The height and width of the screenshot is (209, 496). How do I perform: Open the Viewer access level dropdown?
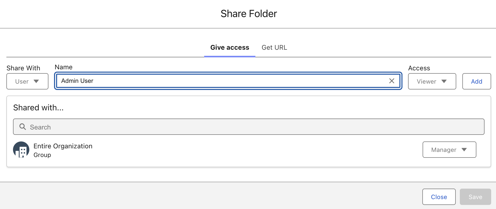432,81
